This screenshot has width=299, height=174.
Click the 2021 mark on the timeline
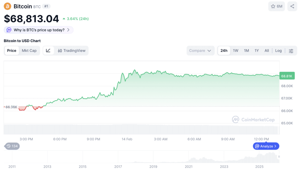pos(189,167)
